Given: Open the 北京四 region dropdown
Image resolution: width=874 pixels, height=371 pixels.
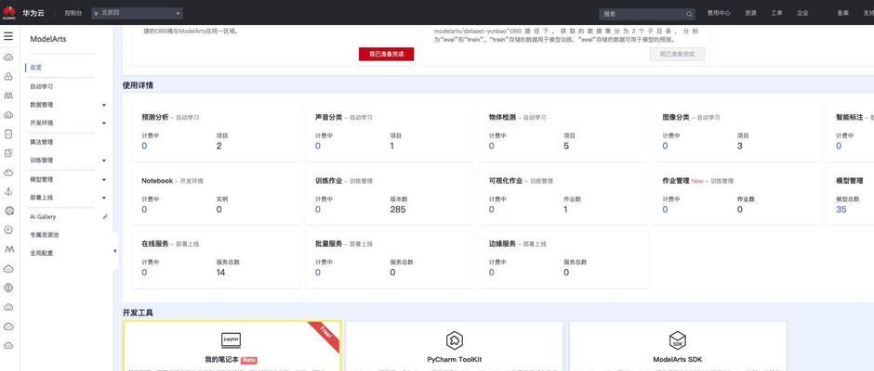Looking at the screenshot, I should click(137, 13).
